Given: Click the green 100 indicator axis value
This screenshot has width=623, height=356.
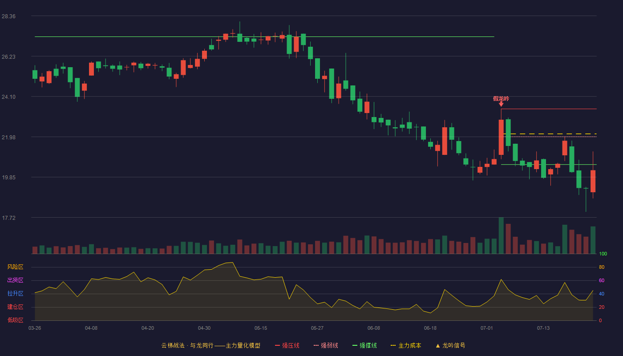Looking at the screenshot, I should [603, 254].
